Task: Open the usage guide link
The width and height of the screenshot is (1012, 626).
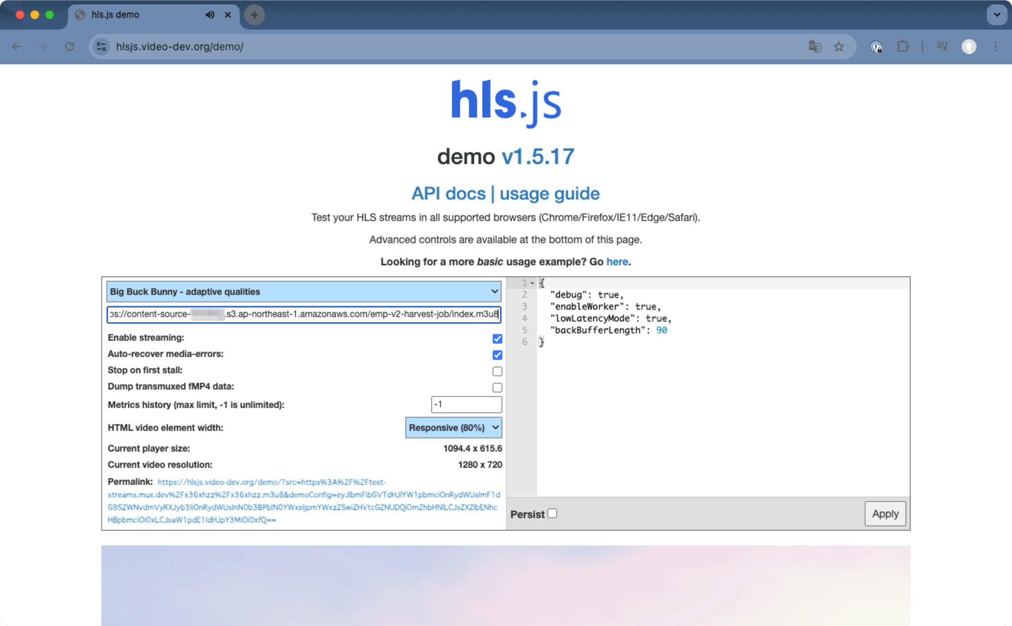Action: pos(550,193)
